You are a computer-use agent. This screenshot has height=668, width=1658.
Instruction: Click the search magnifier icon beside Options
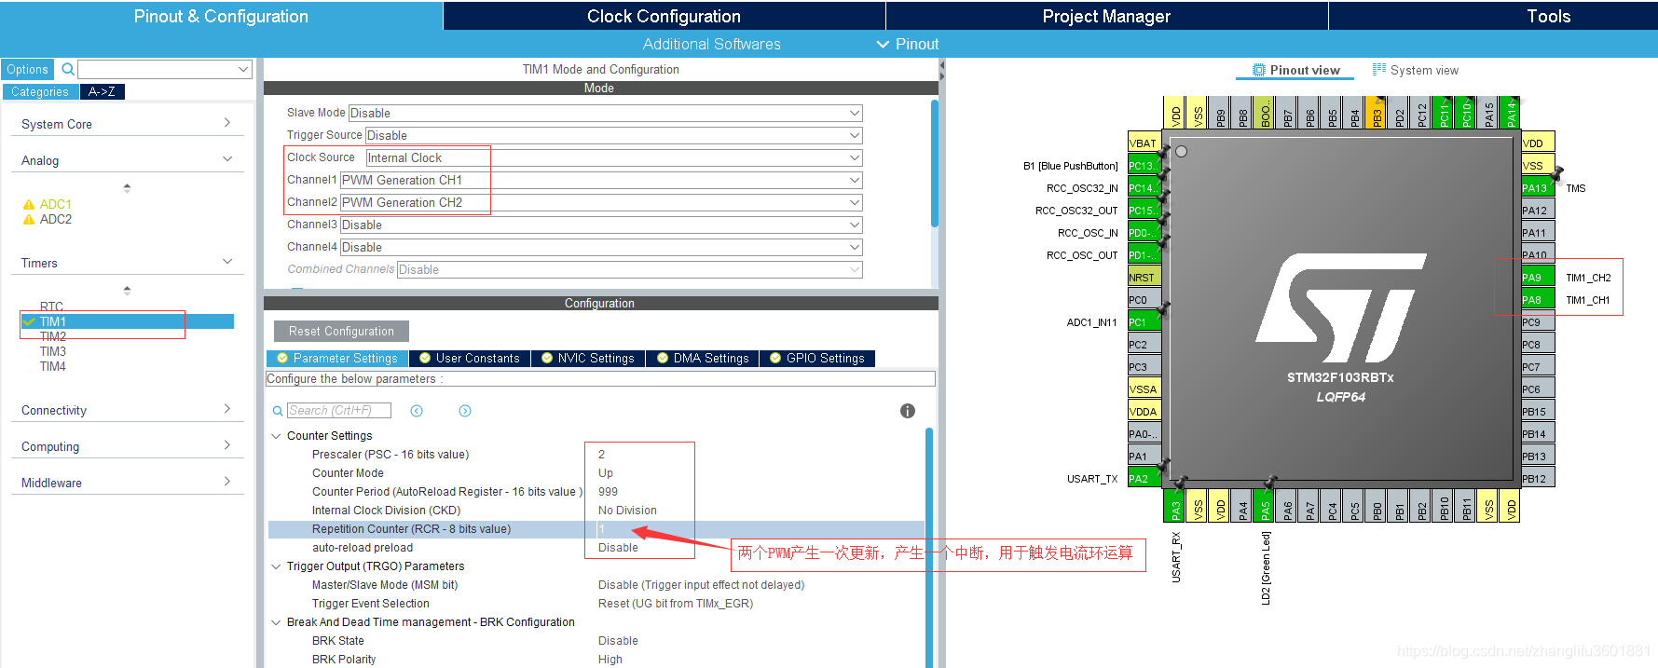click(x=68, y=69)
